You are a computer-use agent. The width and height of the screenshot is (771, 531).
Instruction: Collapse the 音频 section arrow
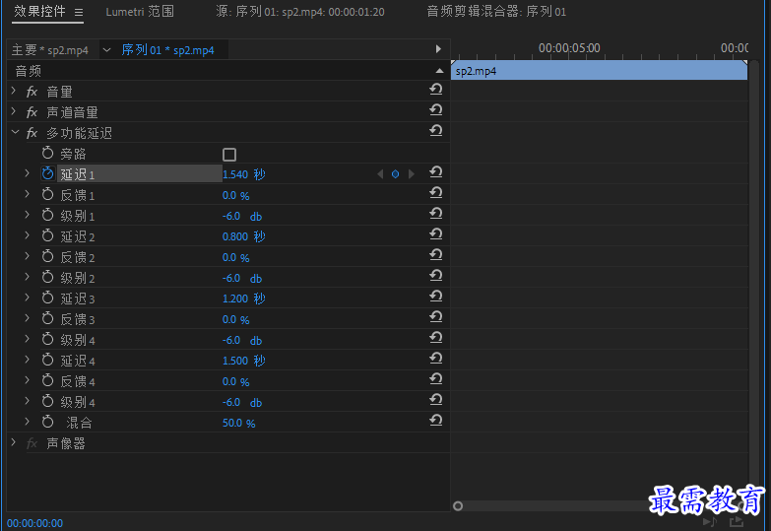pos(439,71)
